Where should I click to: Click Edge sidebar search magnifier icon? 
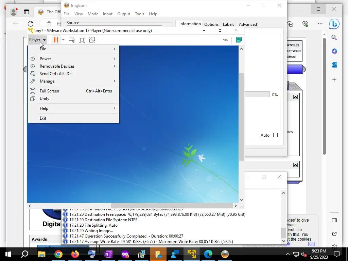pyautogui.click(x=334, y=37)
